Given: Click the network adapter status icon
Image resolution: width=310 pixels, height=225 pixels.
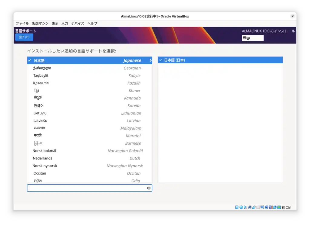Looking at the screenshot, I should pyautogui.click(x=249, y=207).
